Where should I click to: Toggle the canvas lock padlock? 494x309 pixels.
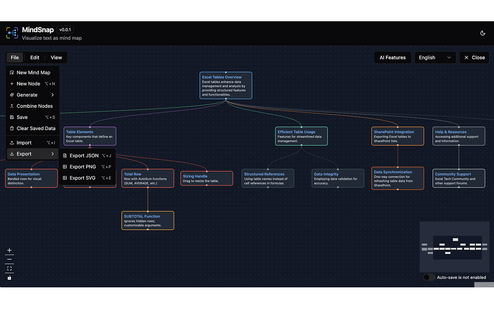pos(9,278)
